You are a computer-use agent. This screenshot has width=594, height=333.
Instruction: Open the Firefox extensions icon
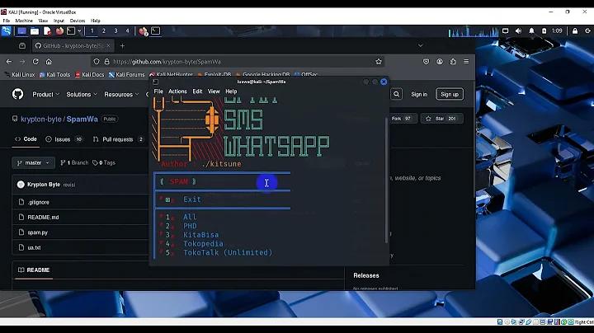(453, 61)
